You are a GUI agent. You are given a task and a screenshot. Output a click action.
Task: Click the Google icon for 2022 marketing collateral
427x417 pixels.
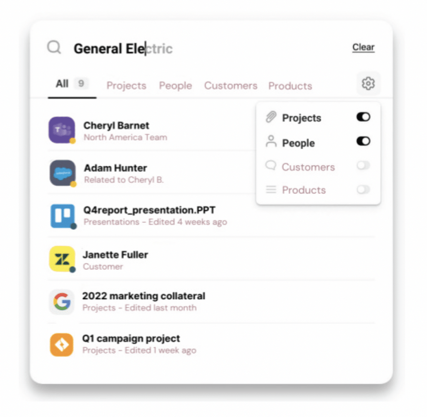62,302
